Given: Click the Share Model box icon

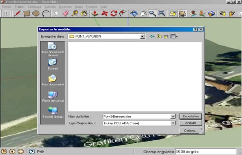Looking at the screenshot, I should coord(232,13).
